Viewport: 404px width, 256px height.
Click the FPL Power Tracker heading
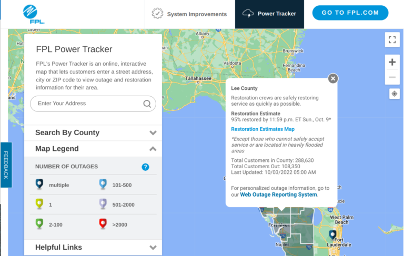point(74,49)
